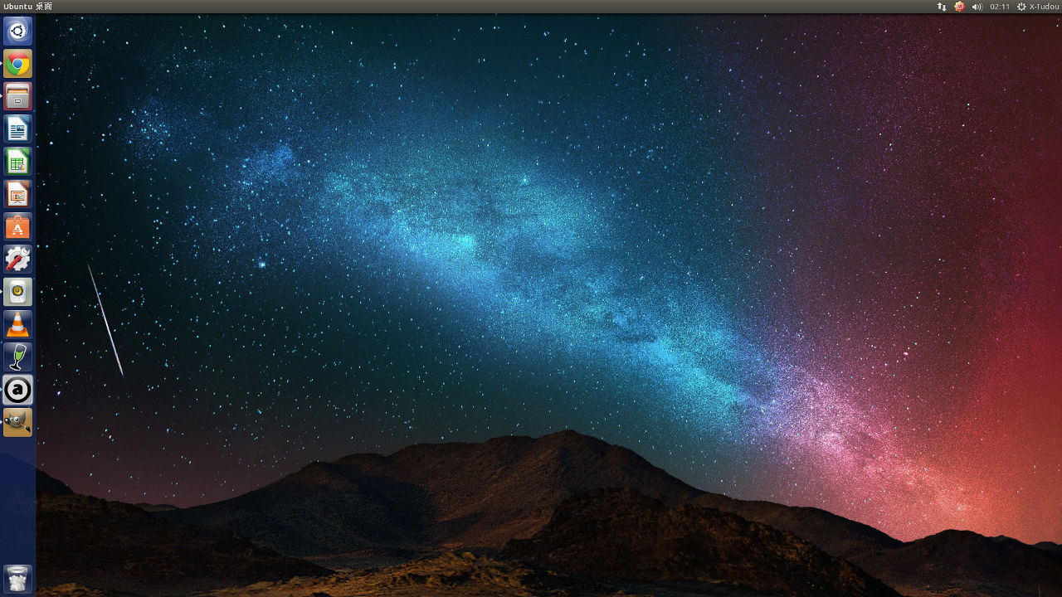Launch the speaker music player app
This screenshot has height=597, width=1062.
17,292
